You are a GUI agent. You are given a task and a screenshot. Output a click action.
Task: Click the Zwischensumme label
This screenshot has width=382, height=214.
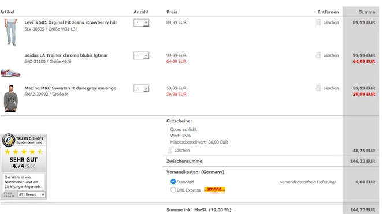click(185, 161)
